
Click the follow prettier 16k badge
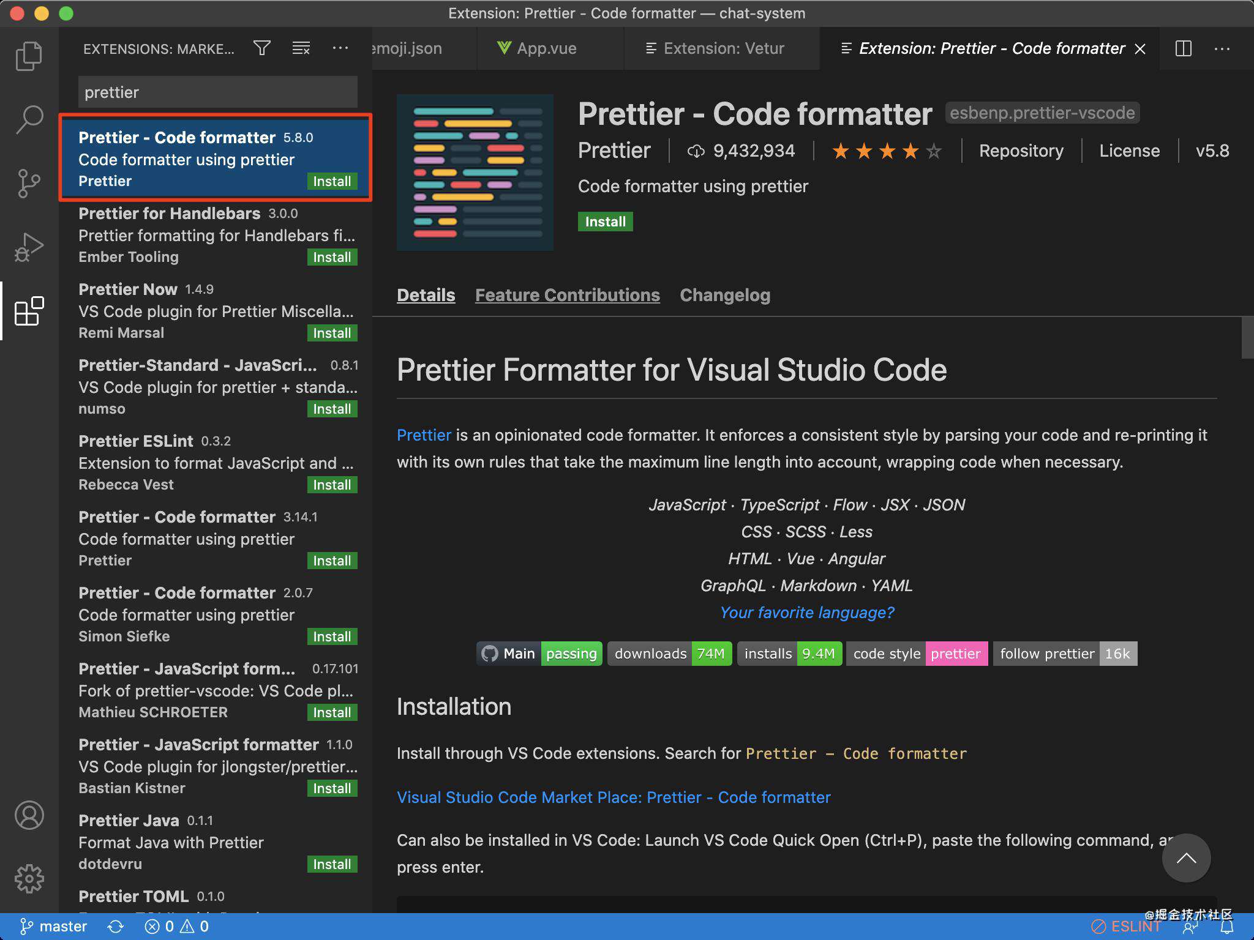click(x=1065, y=654)
